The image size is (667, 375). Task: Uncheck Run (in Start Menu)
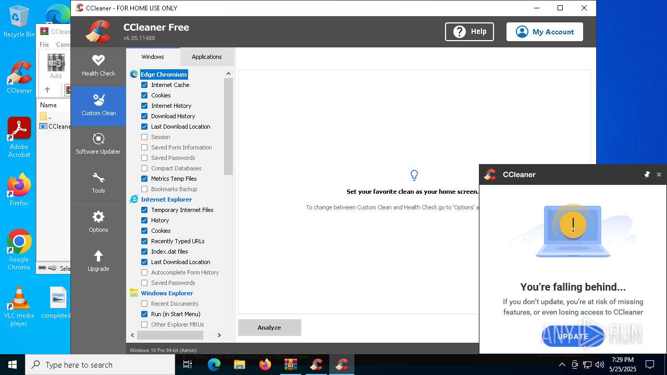144,314
